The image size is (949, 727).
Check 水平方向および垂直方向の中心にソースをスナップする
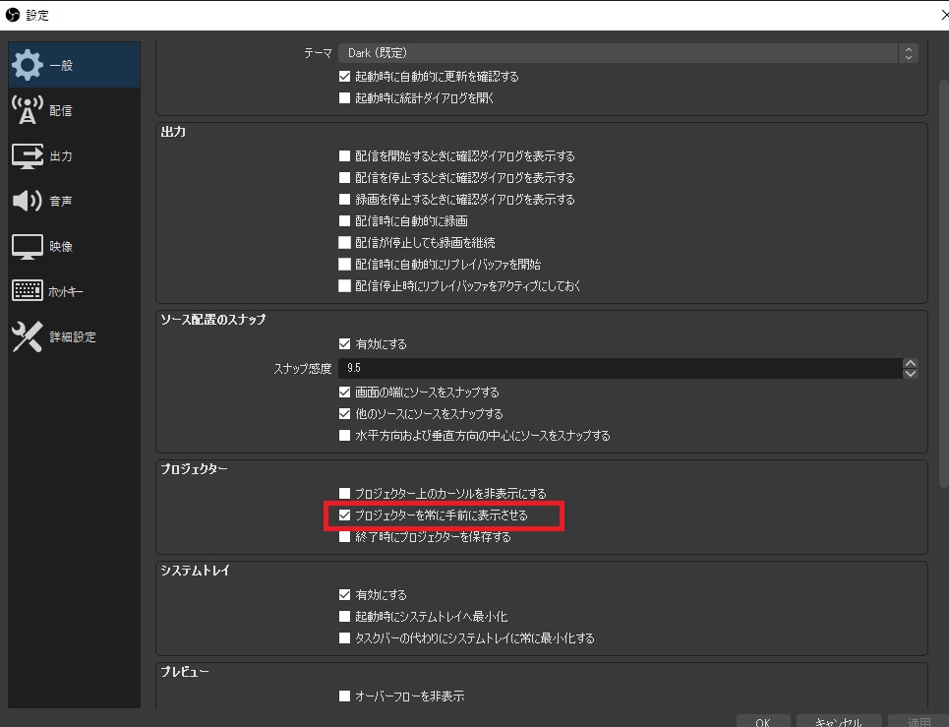[x=345, y=435]
